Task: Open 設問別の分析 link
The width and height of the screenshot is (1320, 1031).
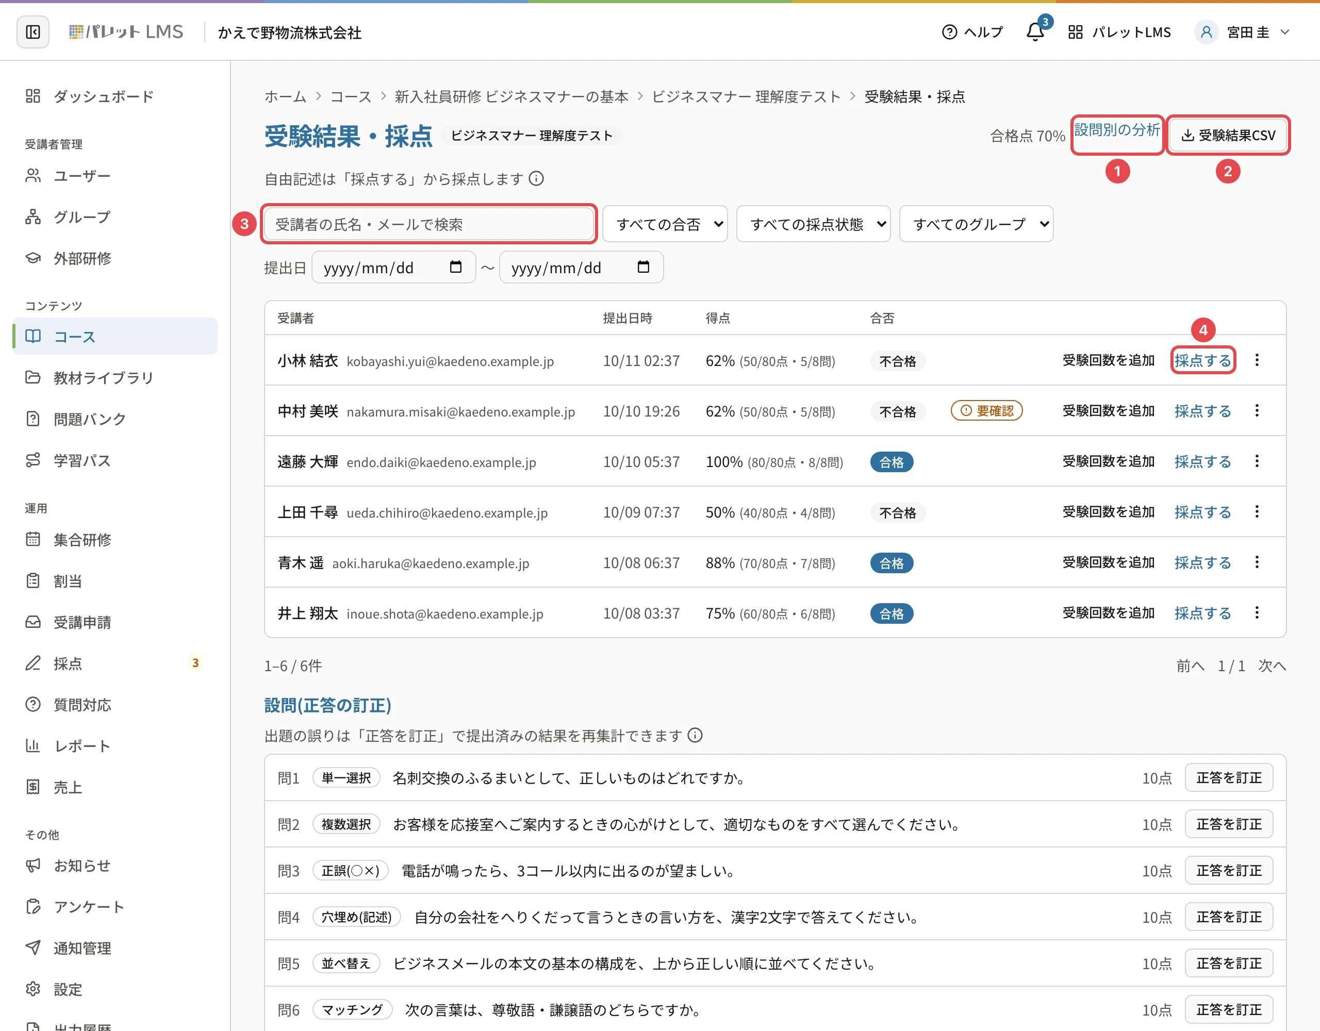Action: (1117, 130)
